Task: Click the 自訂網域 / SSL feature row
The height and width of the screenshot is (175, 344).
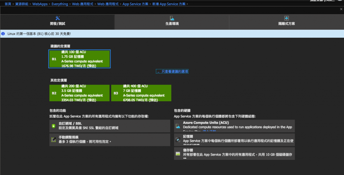Action: [110, 126]
